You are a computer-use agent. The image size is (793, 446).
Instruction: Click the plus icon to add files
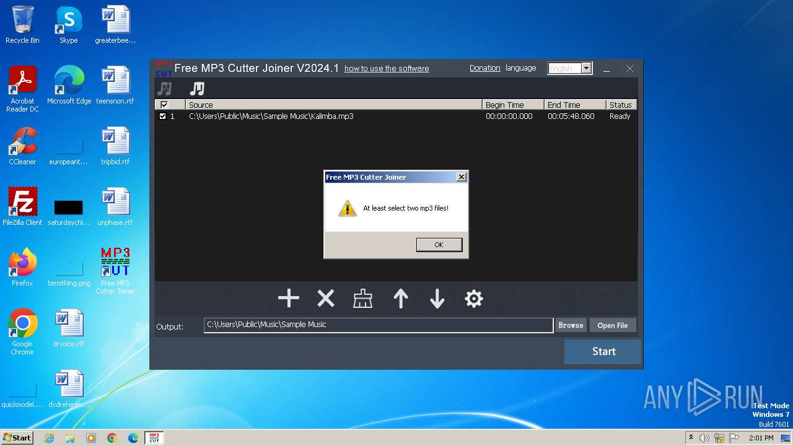pyautogui.click(x=289, y=299)
